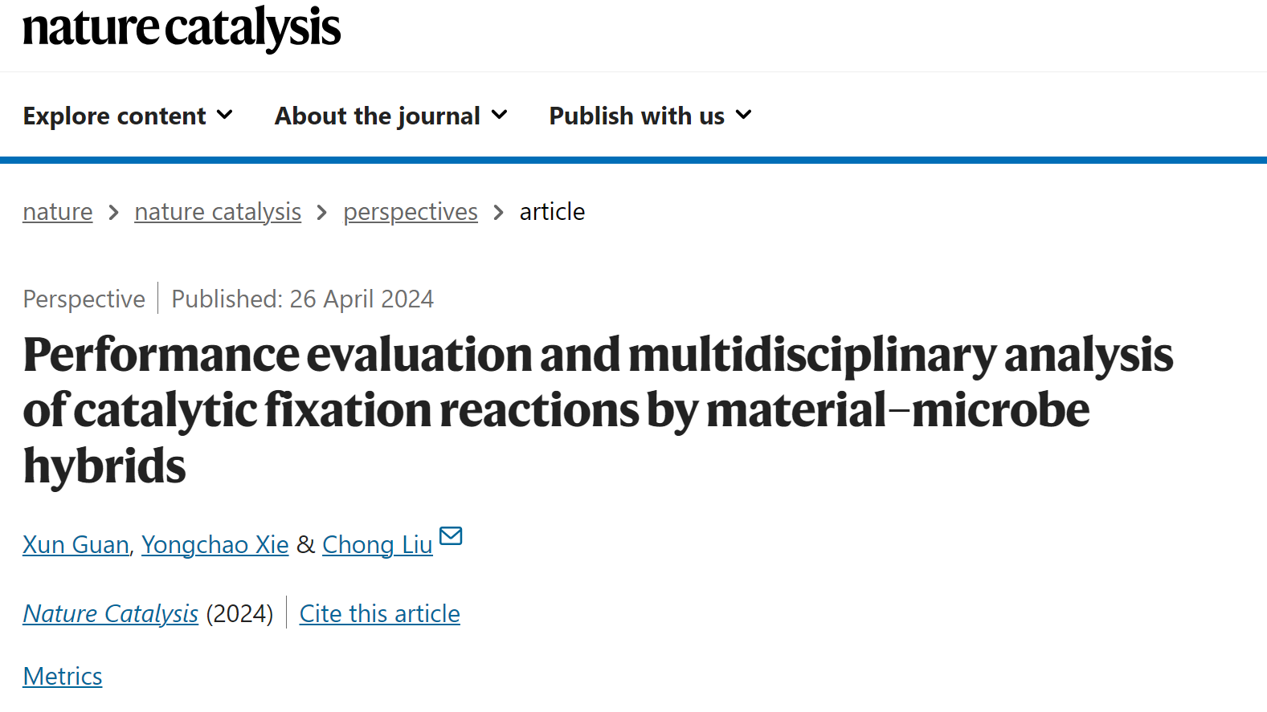This screenshot has height=712, width=1267.
Task: Open author Chong Liu's details
Action: pyautogui.click(x=378, y=544)
